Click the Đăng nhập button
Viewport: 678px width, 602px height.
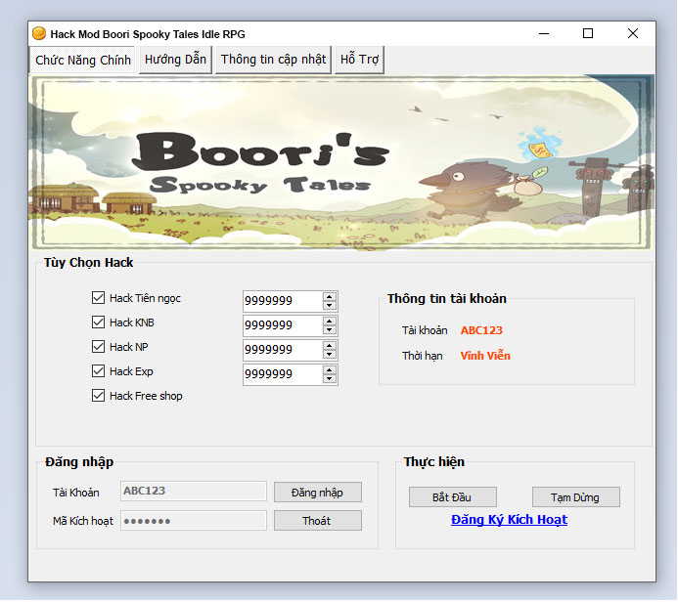pyautogui.click(x=317, y=493)
